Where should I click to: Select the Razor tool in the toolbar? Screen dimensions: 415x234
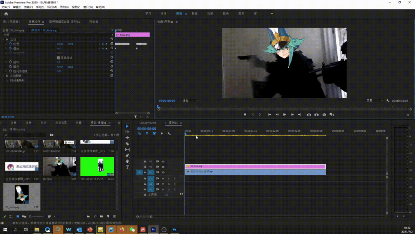tap(127, 144)
